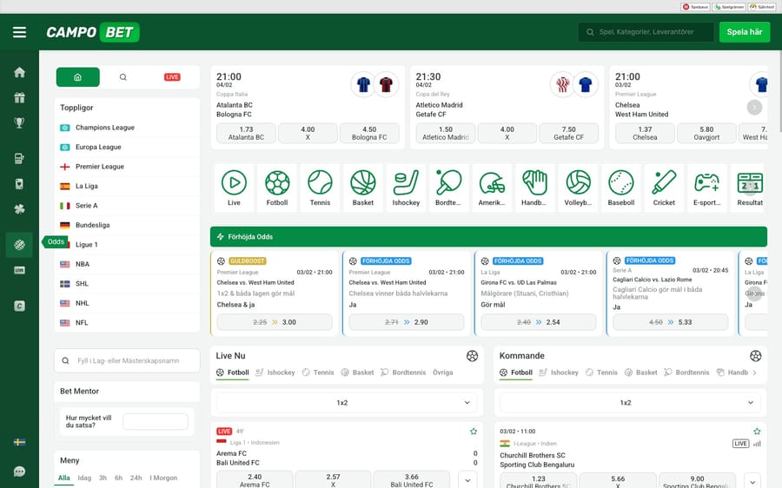
Task: Select the Volleyboll category icon
Action: (578, 188)
